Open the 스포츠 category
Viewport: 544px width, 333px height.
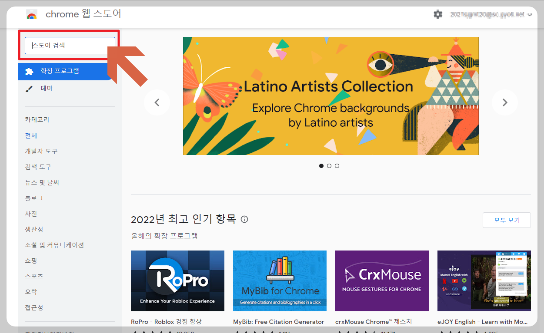point(34,276)
